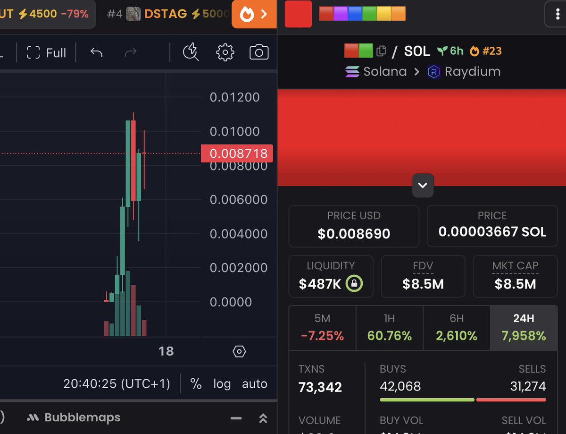566x434 pixels.
Task: Toggle logarithmic price scale with log
Action: click(222, 383)
